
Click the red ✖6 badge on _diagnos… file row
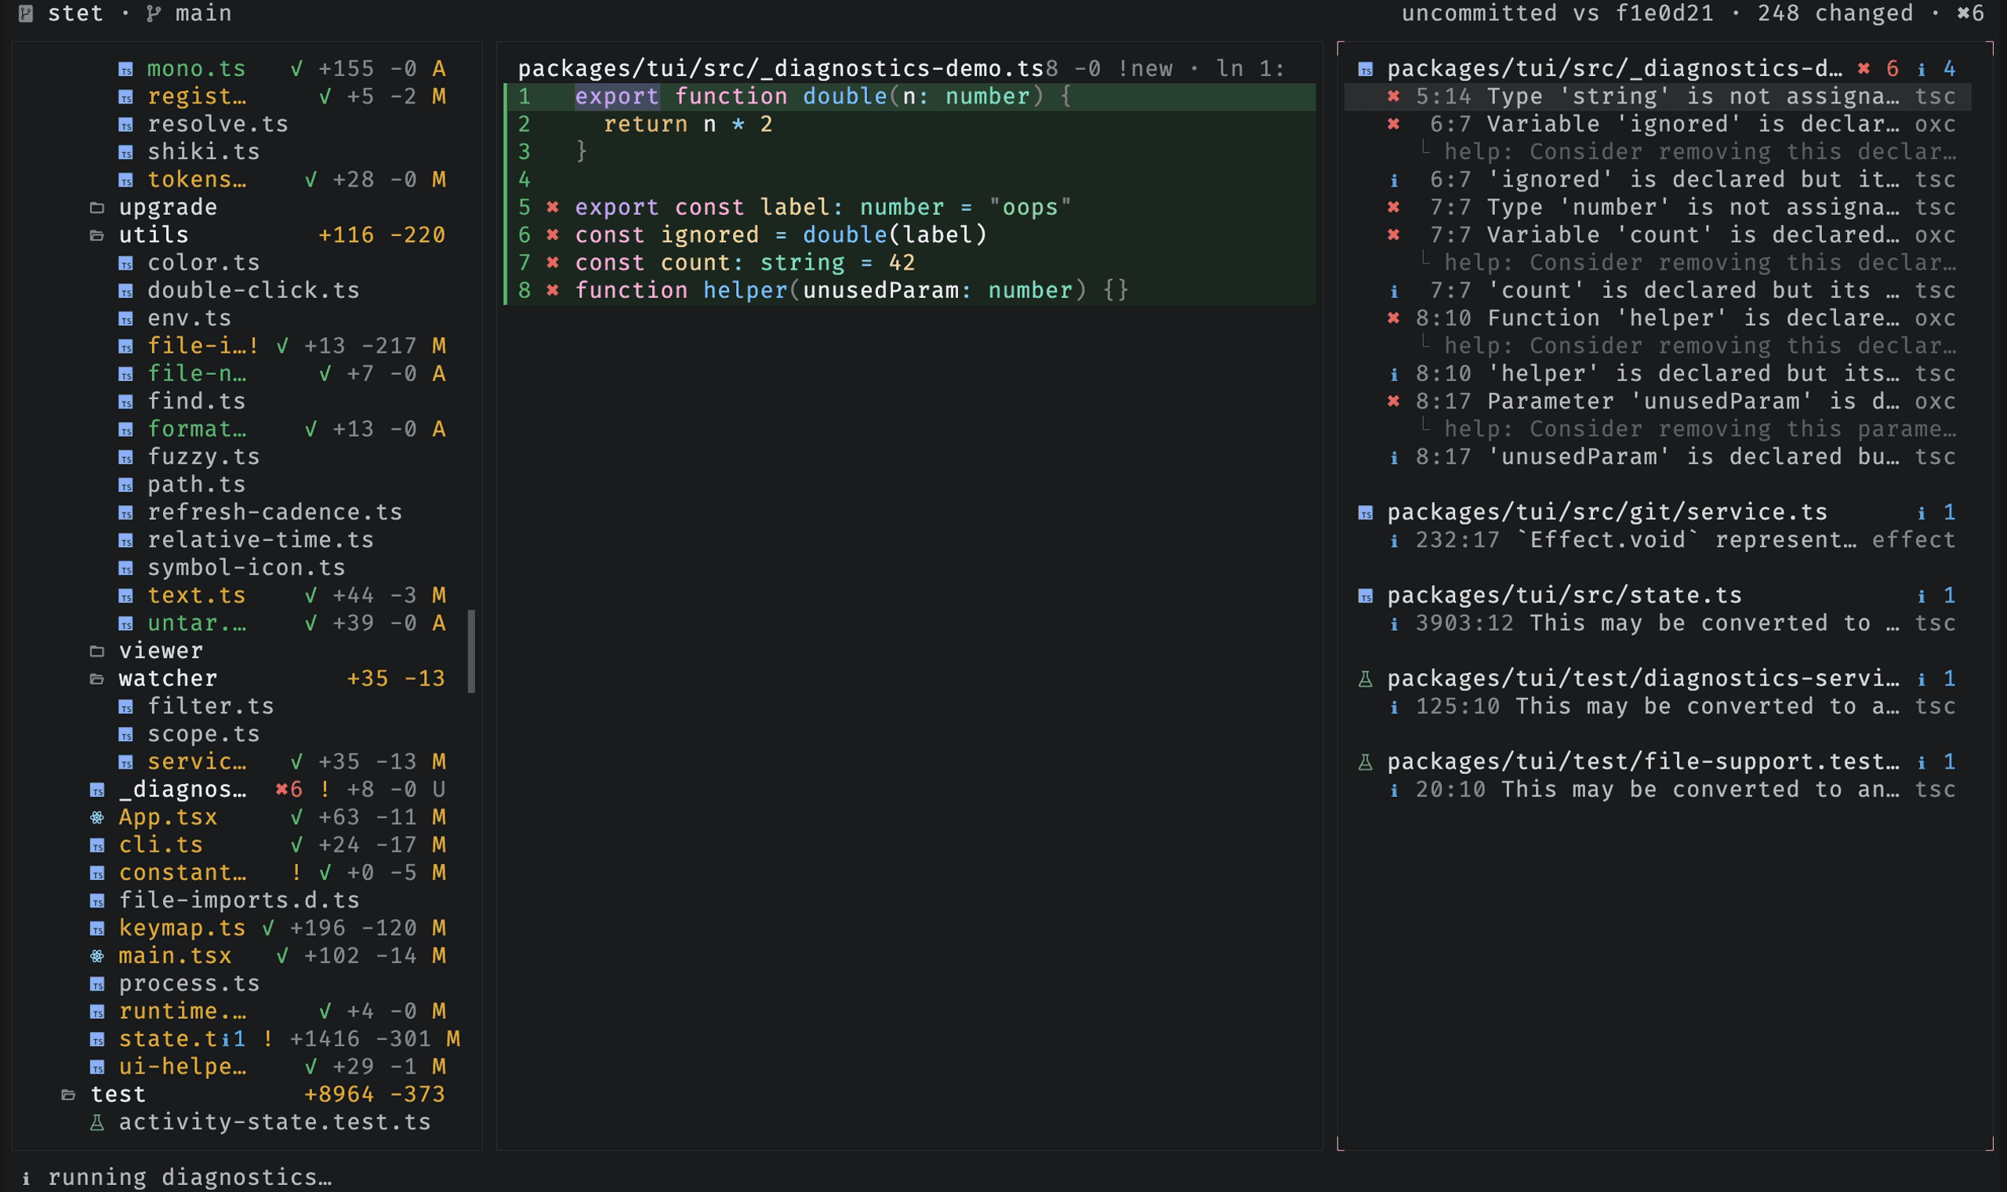coord(289,790)
